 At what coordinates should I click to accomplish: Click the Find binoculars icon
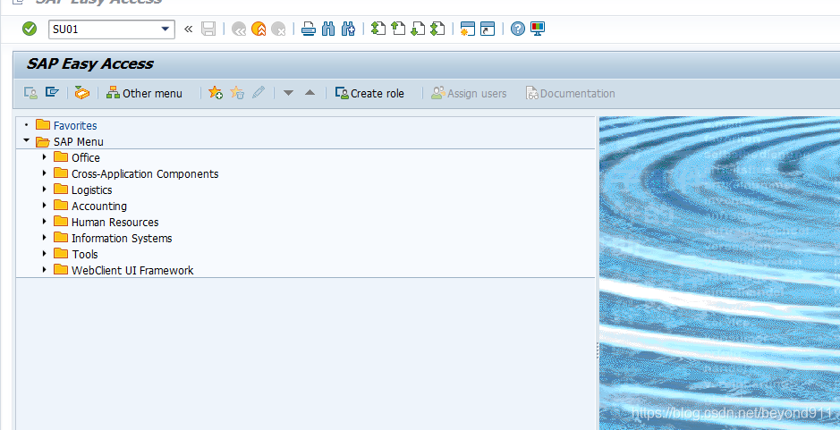click(x=327, y=29)
